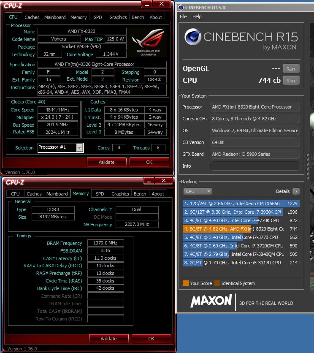Click the Processor field in Your System
Viewport: 314px width, 353px height.
[x=255, y=107]
